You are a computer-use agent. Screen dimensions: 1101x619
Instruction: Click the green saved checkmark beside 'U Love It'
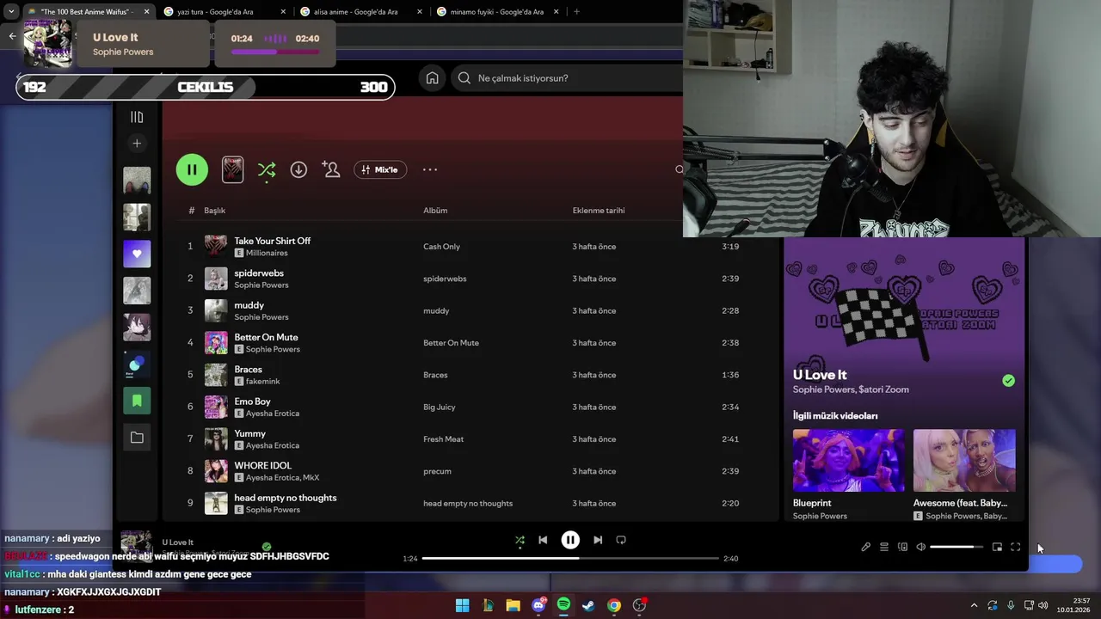(1008, 381)
